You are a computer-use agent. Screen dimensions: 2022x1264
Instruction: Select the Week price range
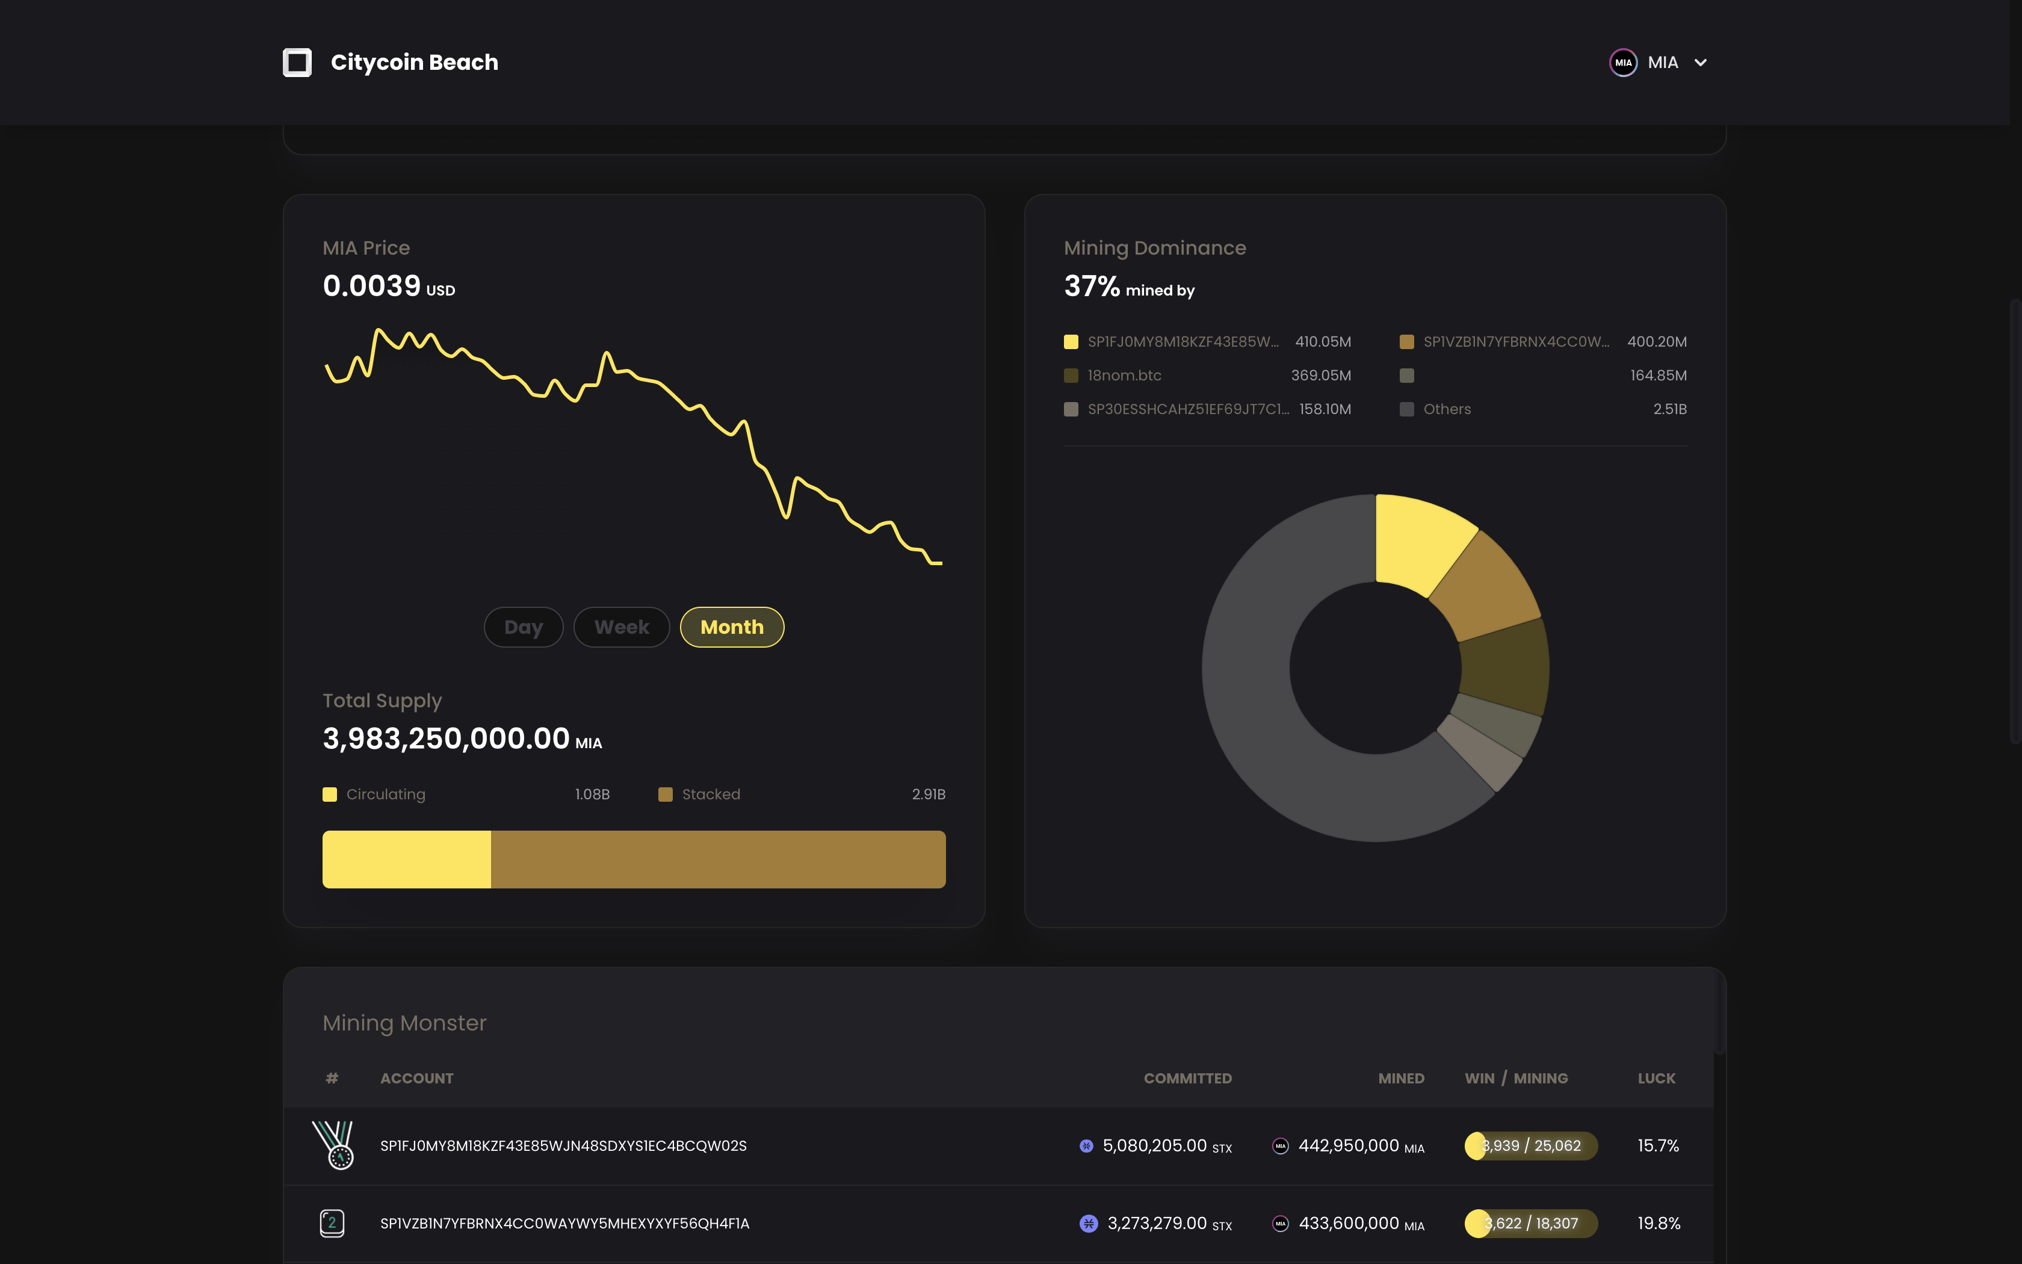tap(621, 627)
